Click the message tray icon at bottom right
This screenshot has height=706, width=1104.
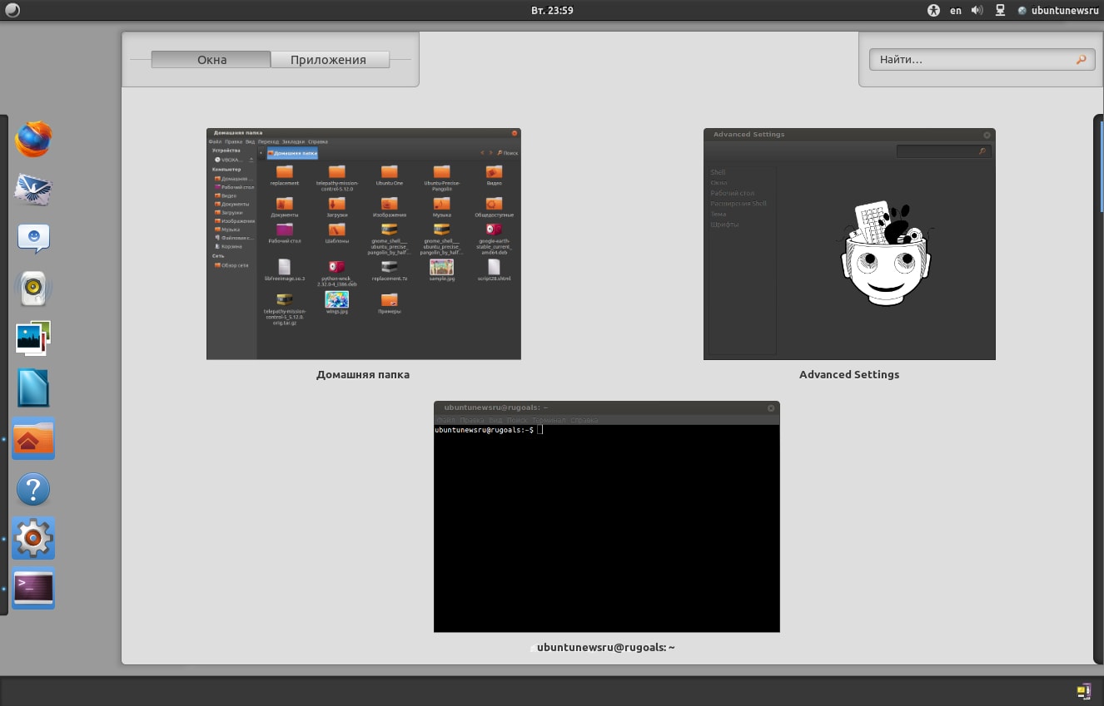pyautogui.click(x=1083, y=691)
